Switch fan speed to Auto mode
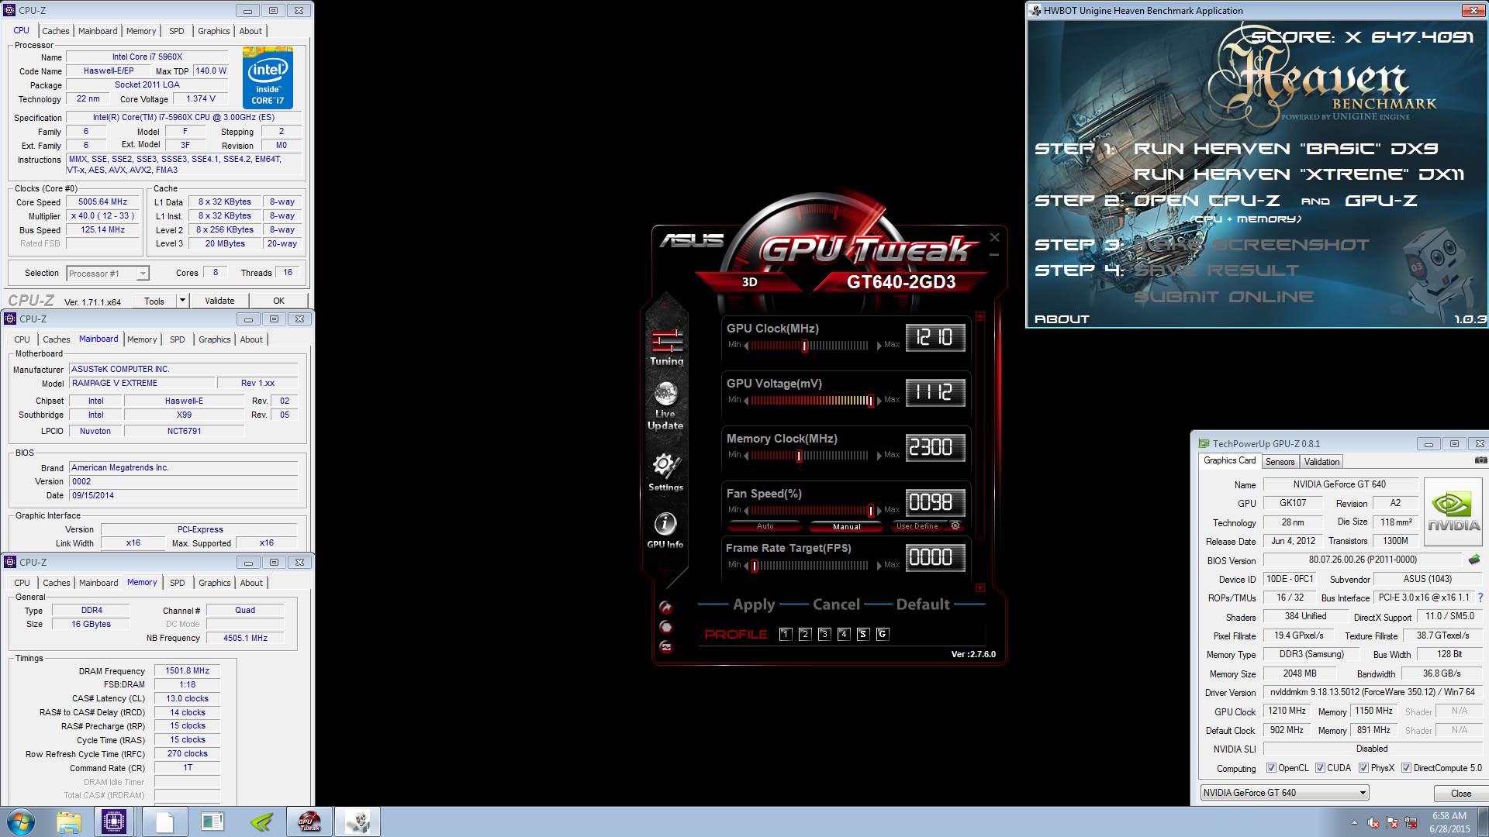Image resolution: width=1489 pixels, height=837 pixels. [x=765, y=526]
